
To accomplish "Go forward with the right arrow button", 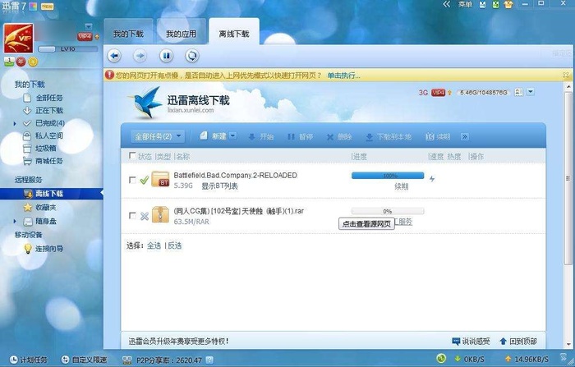I will click(140, 56).
